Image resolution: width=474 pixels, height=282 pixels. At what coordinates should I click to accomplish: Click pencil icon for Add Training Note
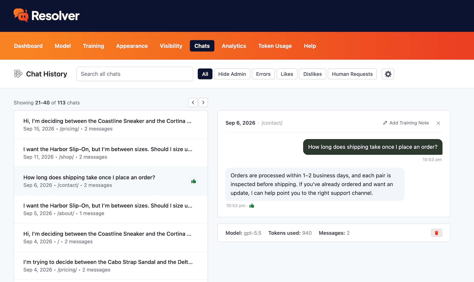[x=385, y=123]
